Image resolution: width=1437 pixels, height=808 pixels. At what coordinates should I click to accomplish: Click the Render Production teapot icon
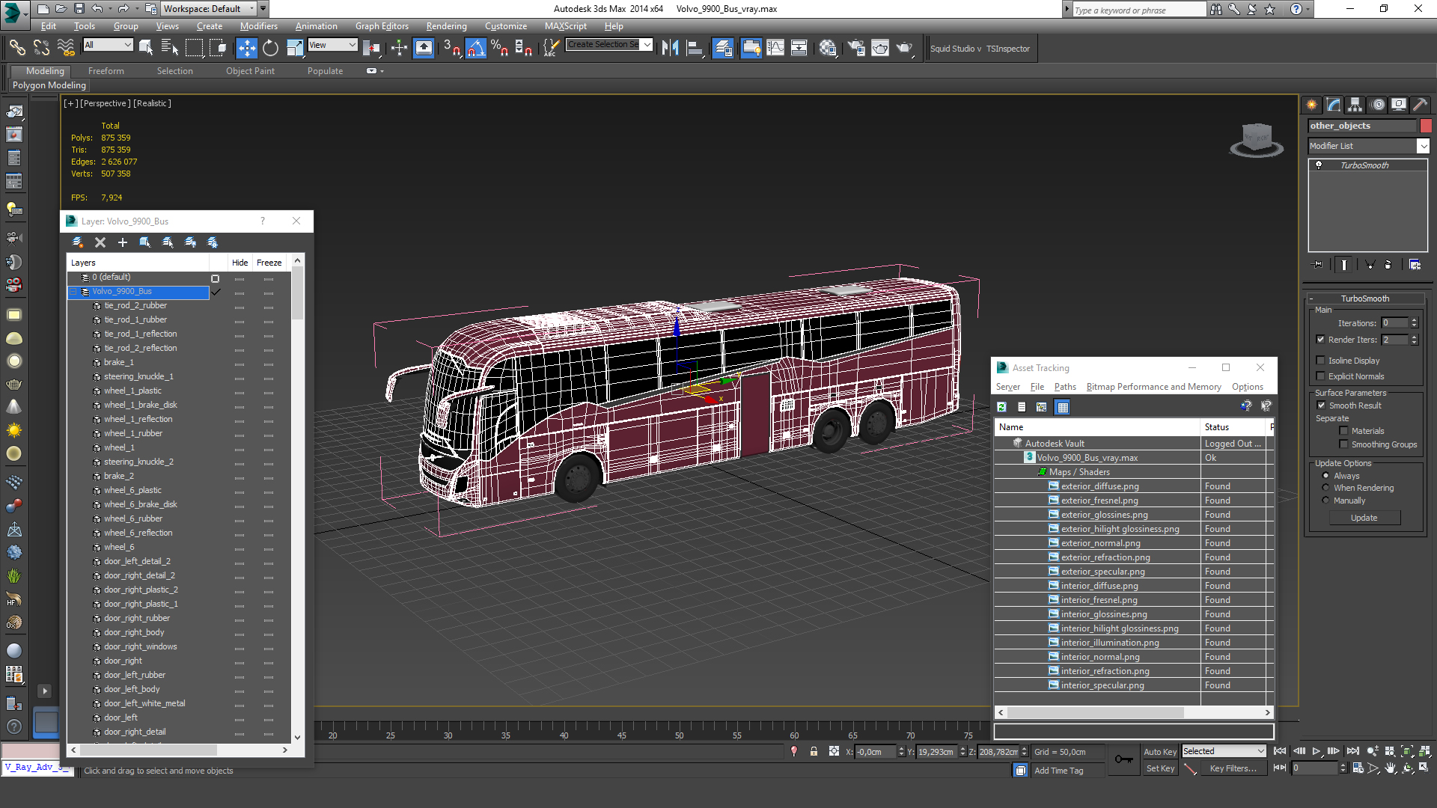(x=905, y=49)
